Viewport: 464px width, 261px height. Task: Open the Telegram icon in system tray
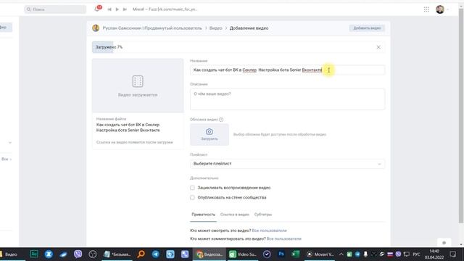click(357, 254)
